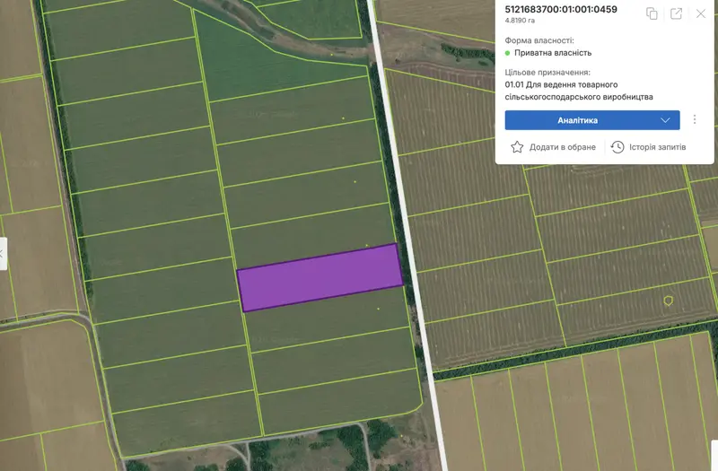718x471 pixels.
Task: Open the Аналітика button
Action: pyautogui.click(x=592, y=120)
